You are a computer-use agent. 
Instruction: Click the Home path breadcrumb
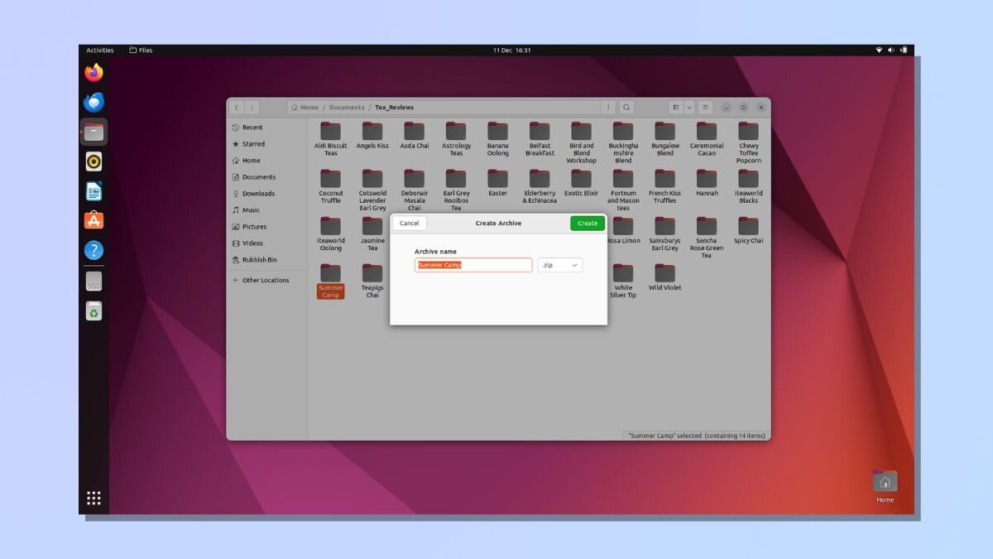pos(305,108)
